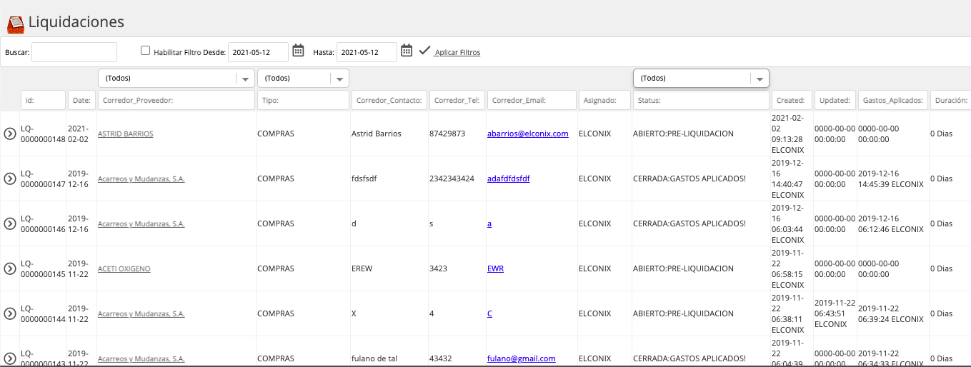Select the fdsfsdf contact cell
Screen dimensions: 971x367
click(x=364, y=179)
